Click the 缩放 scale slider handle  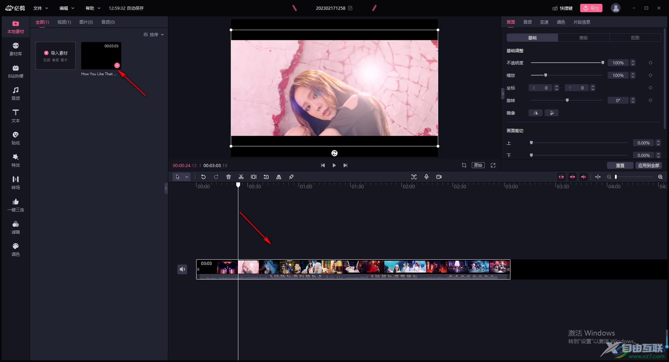(546, 75)
